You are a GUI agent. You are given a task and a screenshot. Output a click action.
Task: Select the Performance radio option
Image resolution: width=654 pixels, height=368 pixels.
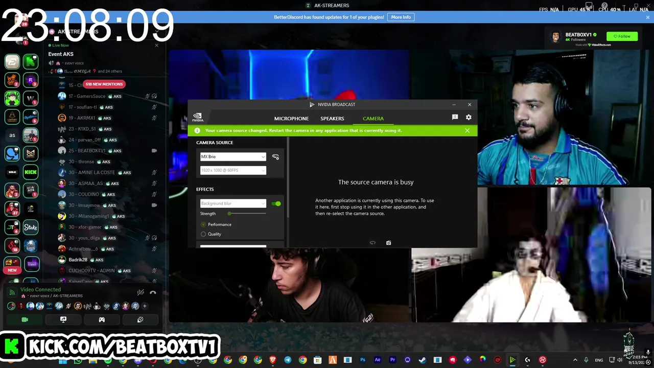[x=203, y=224]
